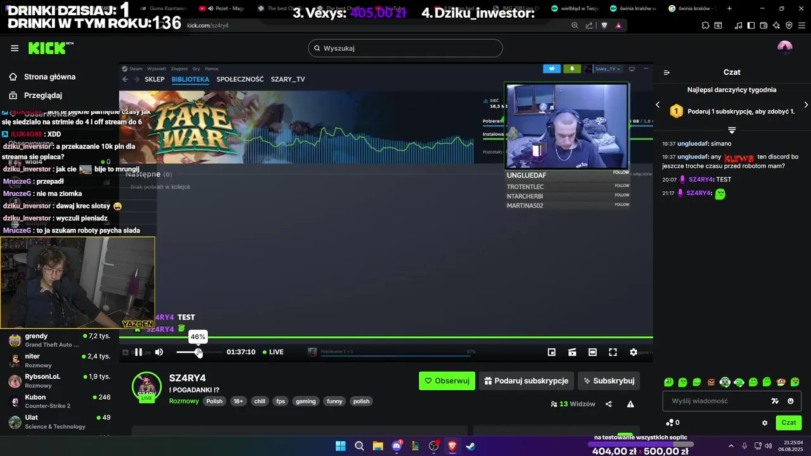Screen dimensions: 811x456
Task: Select the chill tag
Action: pyautogui.click(x=260, y=401)
